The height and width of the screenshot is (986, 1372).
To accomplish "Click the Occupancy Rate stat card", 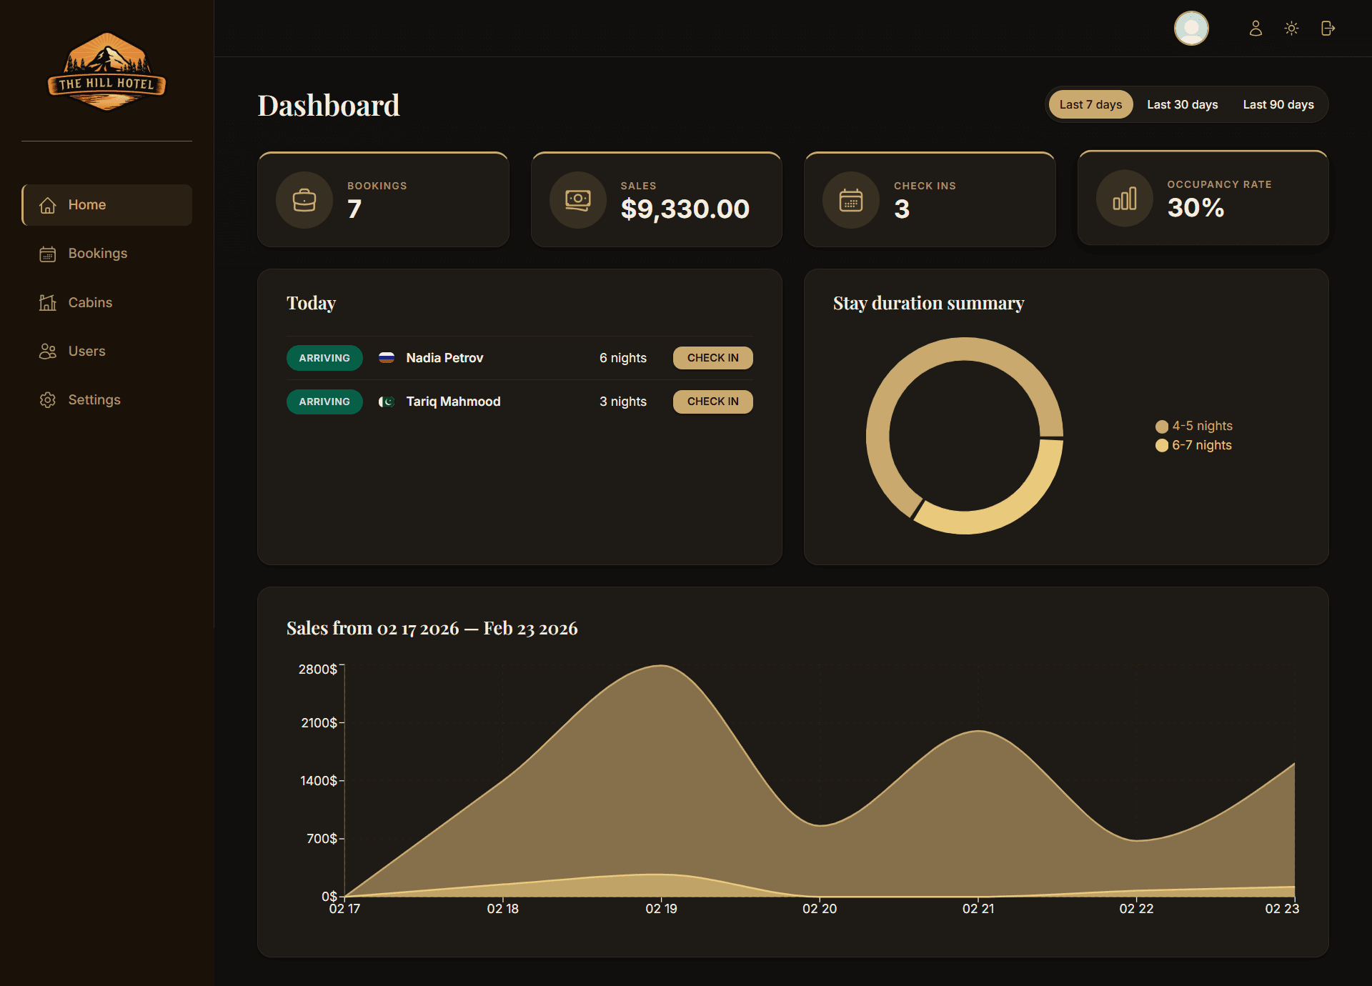I will [1202, 198].
